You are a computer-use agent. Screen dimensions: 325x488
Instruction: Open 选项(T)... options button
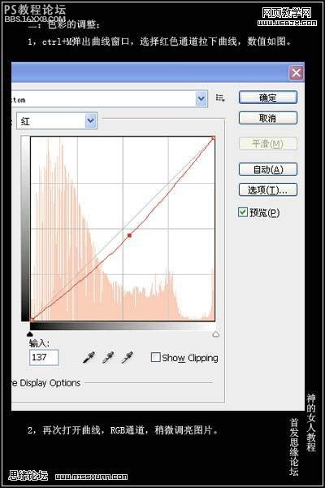coord(268,190)
